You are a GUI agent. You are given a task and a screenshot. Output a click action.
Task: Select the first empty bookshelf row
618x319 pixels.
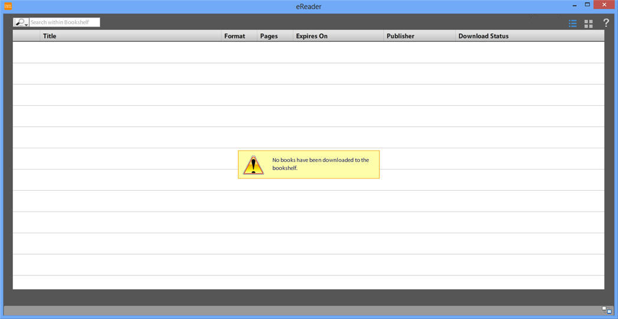[x=308, y=53]
